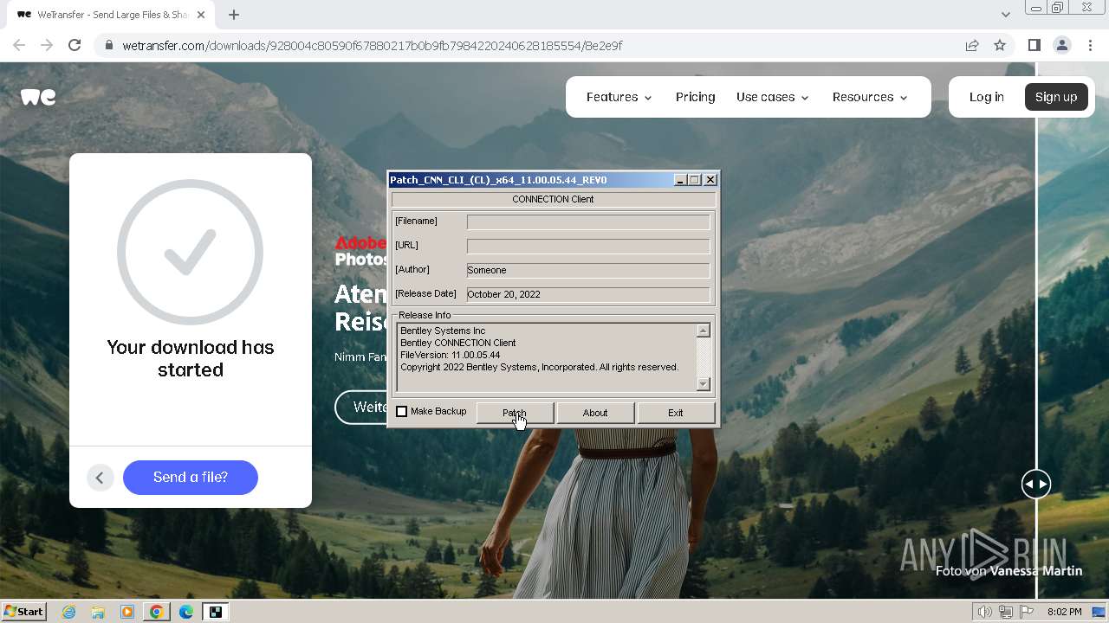The width and height of the screenshot is (1109, 623).
Task: Click the Weiter button on the ad
Action: pos(361,408)
